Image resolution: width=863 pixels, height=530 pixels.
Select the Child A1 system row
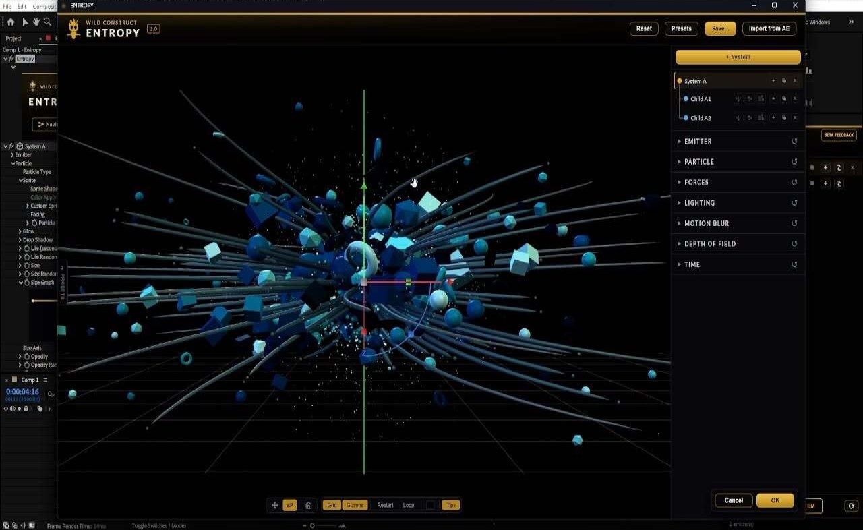739,99
